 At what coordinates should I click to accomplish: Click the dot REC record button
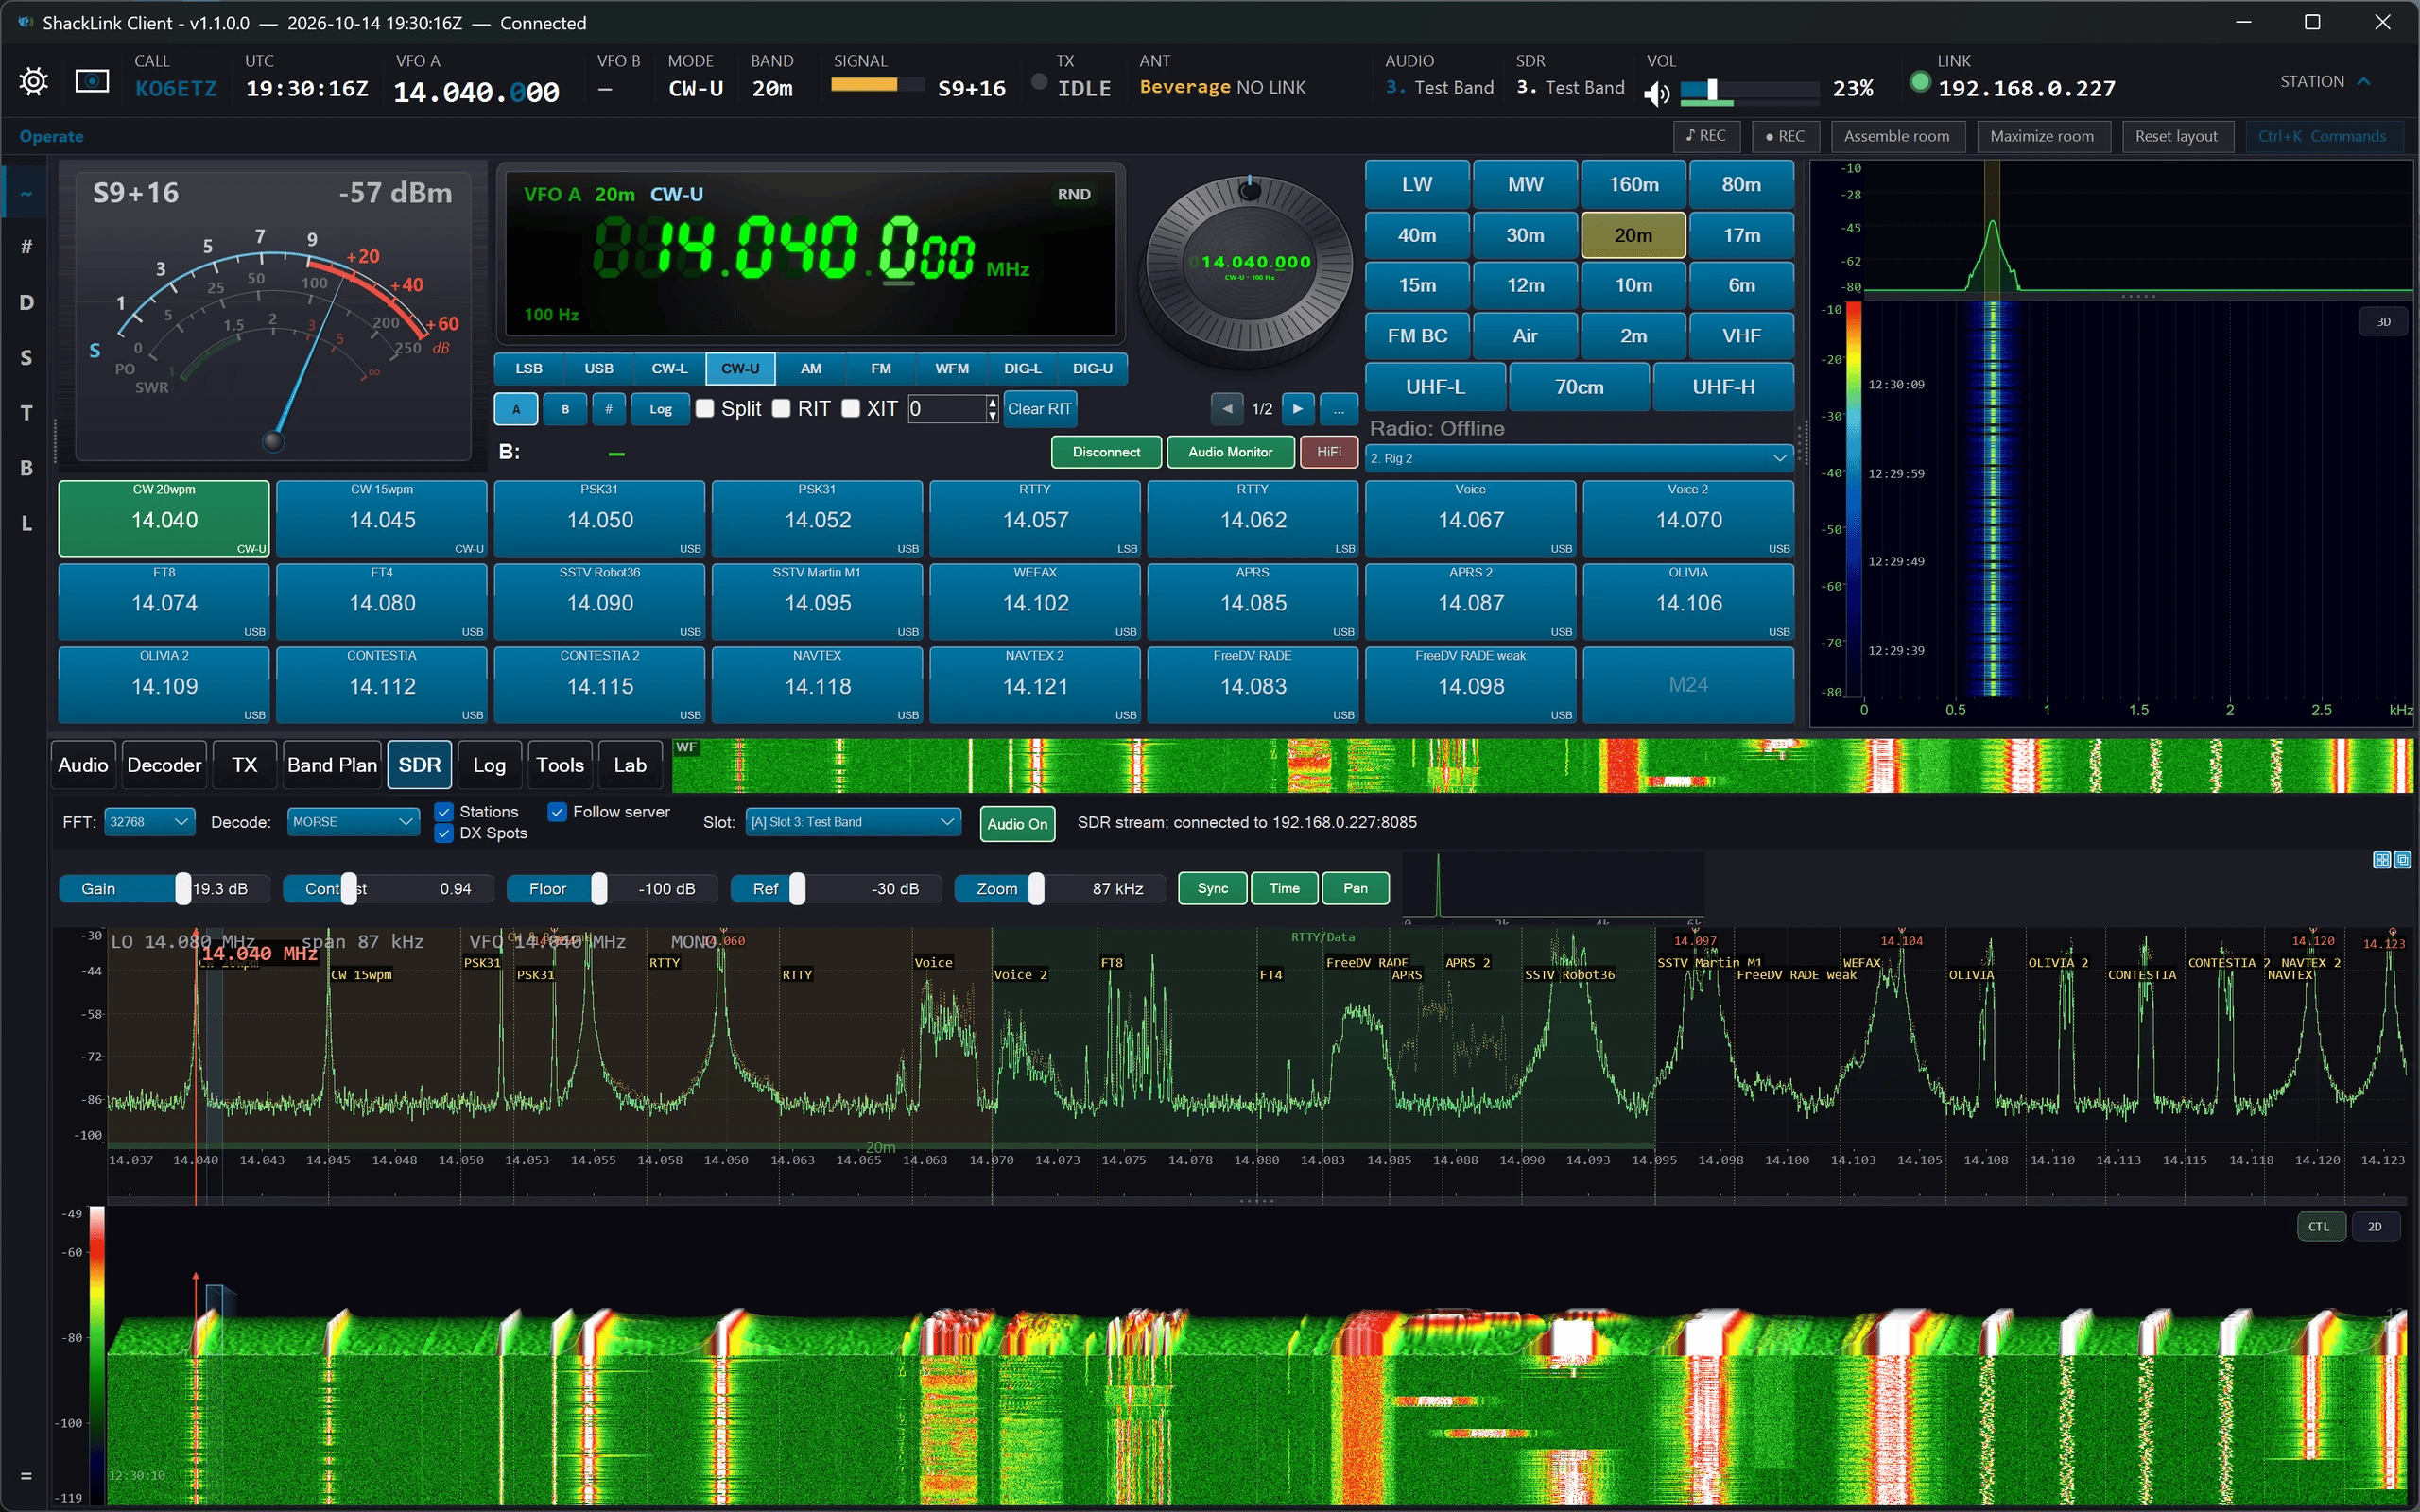pyautogui.click(x=1785, y=136)
